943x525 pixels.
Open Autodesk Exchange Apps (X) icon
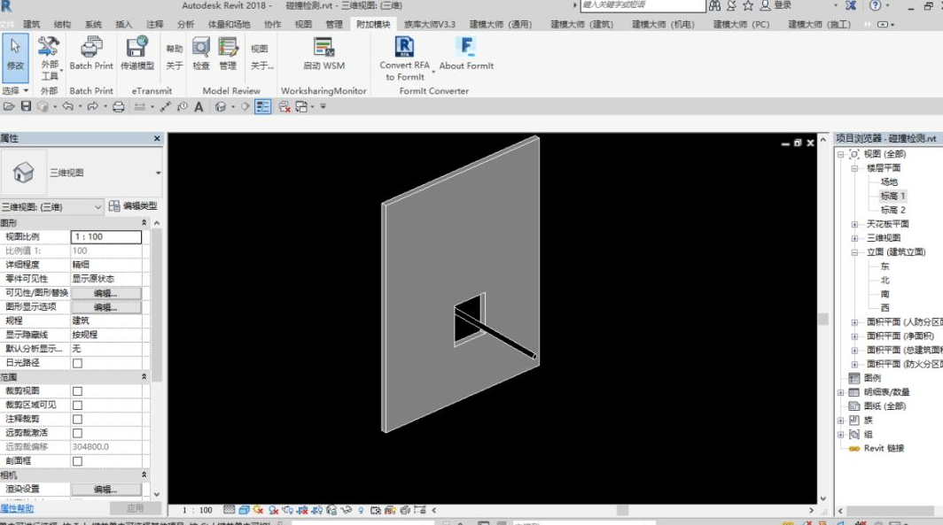click(x=851, y=5)
